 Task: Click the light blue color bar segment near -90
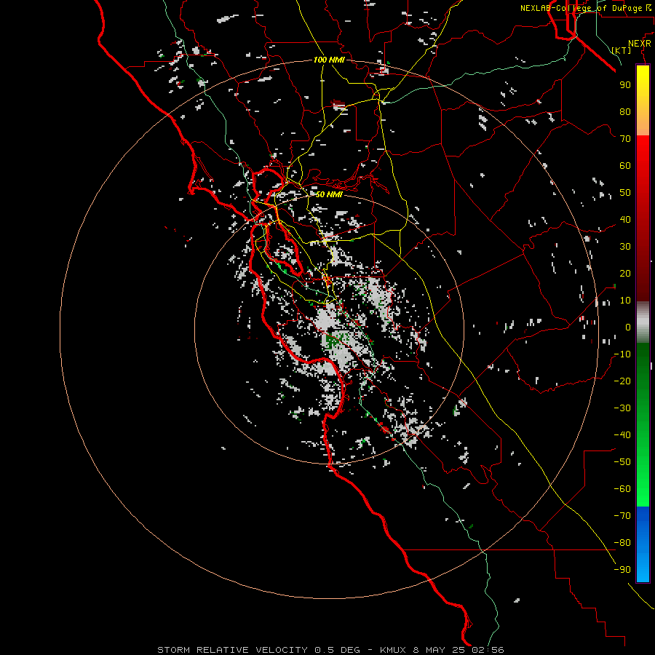[643, 568]
